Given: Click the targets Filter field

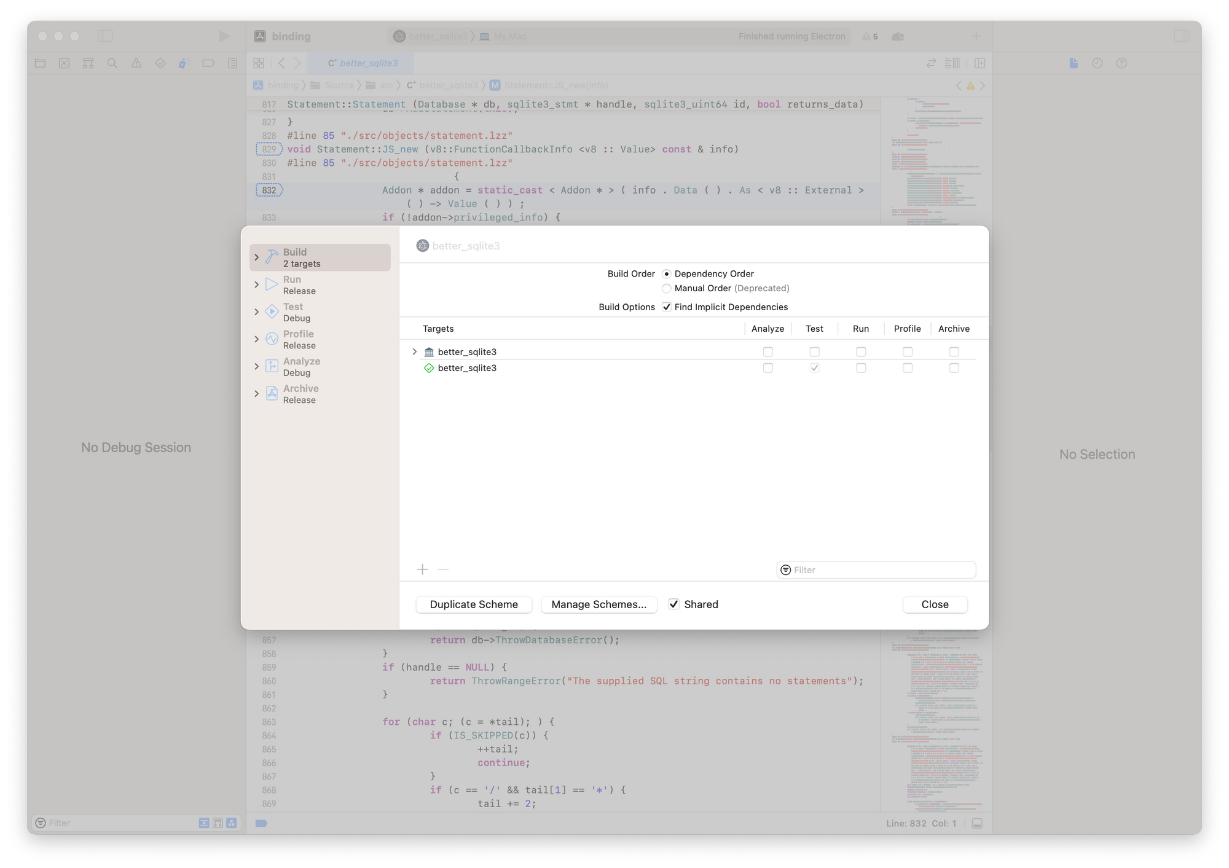Looking at the screenshot, I should click(882, 570).
